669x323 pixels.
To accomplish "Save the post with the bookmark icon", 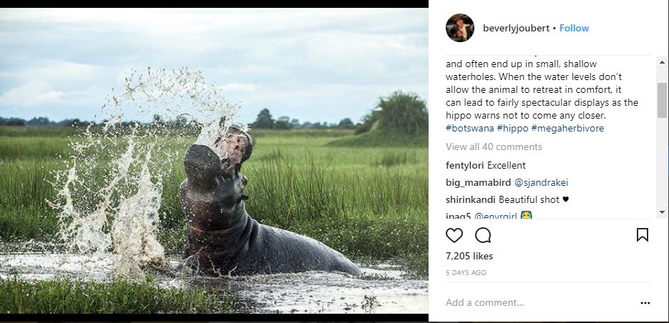I will point(642,235).
